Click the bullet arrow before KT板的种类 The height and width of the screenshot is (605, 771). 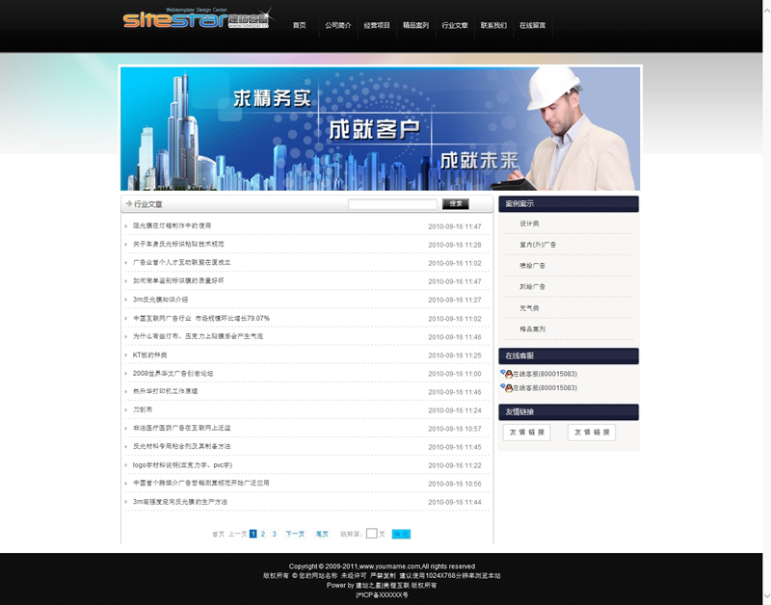coord(125,355)
